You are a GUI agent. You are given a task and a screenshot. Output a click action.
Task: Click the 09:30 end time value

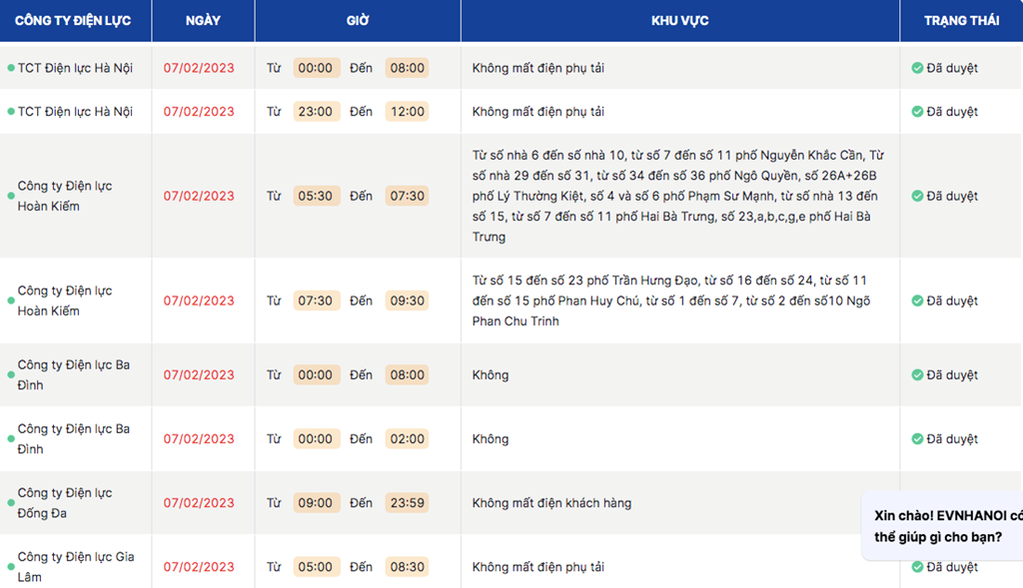[408, 300]
